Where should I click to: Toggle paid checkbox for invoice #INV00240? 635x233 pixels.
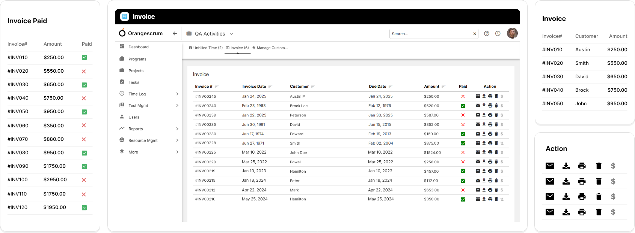point(463,106)
